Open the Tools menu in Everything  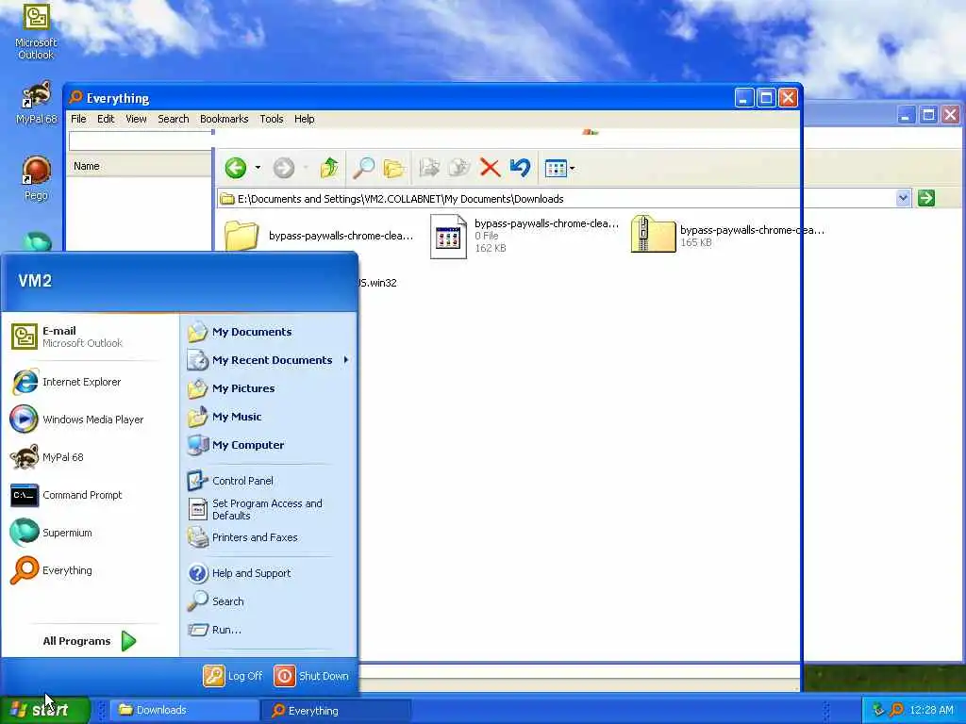271,119
